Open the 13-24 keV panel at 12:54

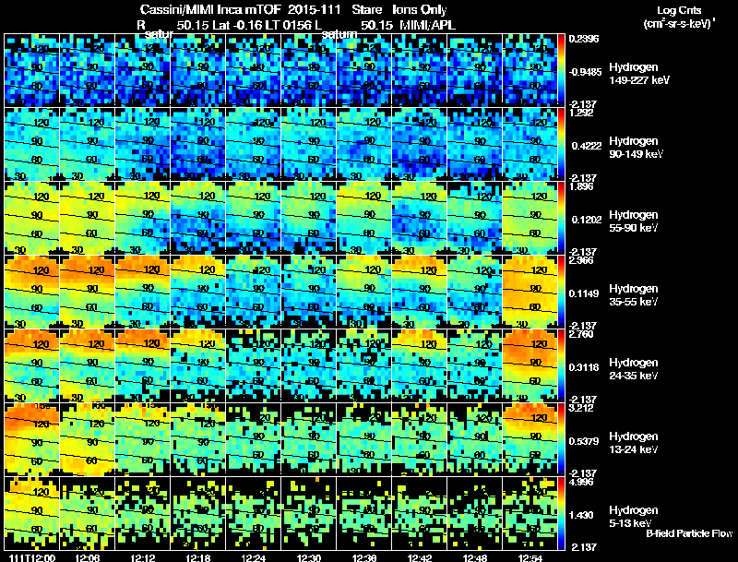tap(530, 439)
